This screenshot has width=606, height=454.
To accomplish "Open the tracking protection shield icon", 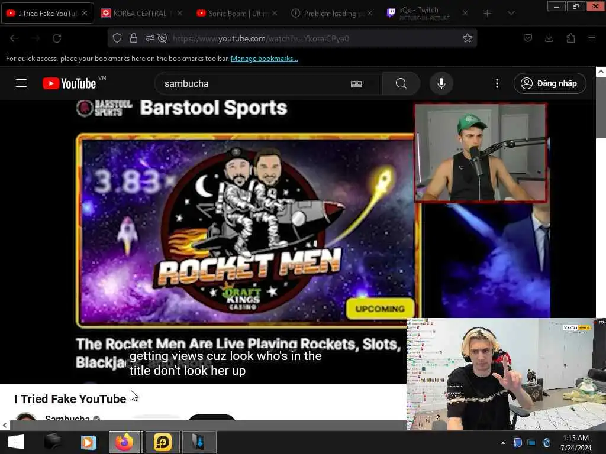I will [x=117, y=38].
